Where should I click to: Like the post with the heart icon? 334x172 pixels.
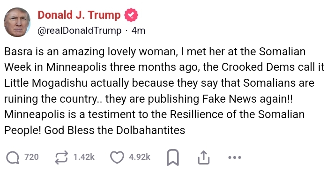pos(117,157)
